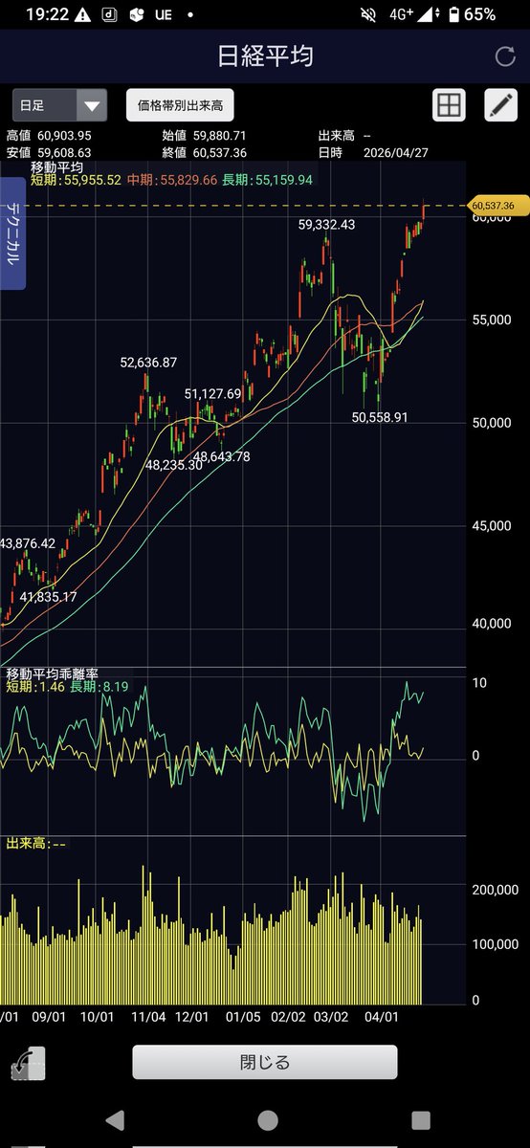Select the pencil drawing tool icon
This screenshot has height=1148, width=530.
click(x=499, y=104)
